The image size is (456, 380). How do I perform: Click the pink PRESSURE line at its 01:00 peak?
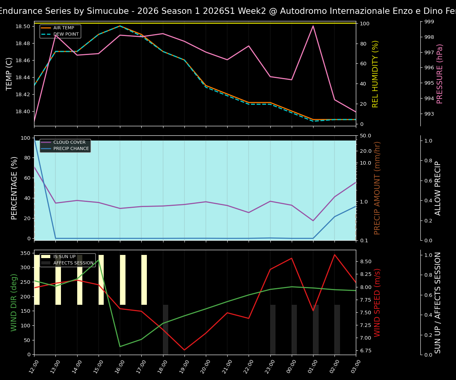313,26
